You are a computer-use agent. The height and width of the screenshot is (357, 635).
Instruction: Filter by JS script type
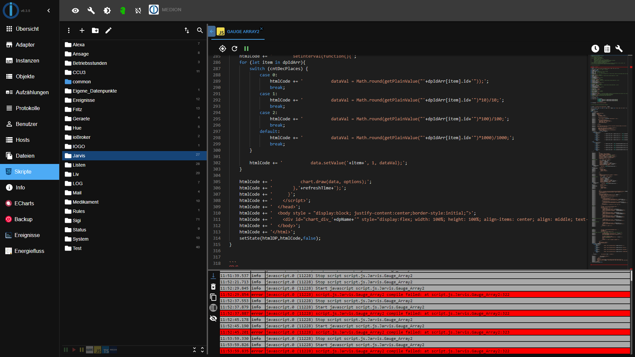(98, 350)
